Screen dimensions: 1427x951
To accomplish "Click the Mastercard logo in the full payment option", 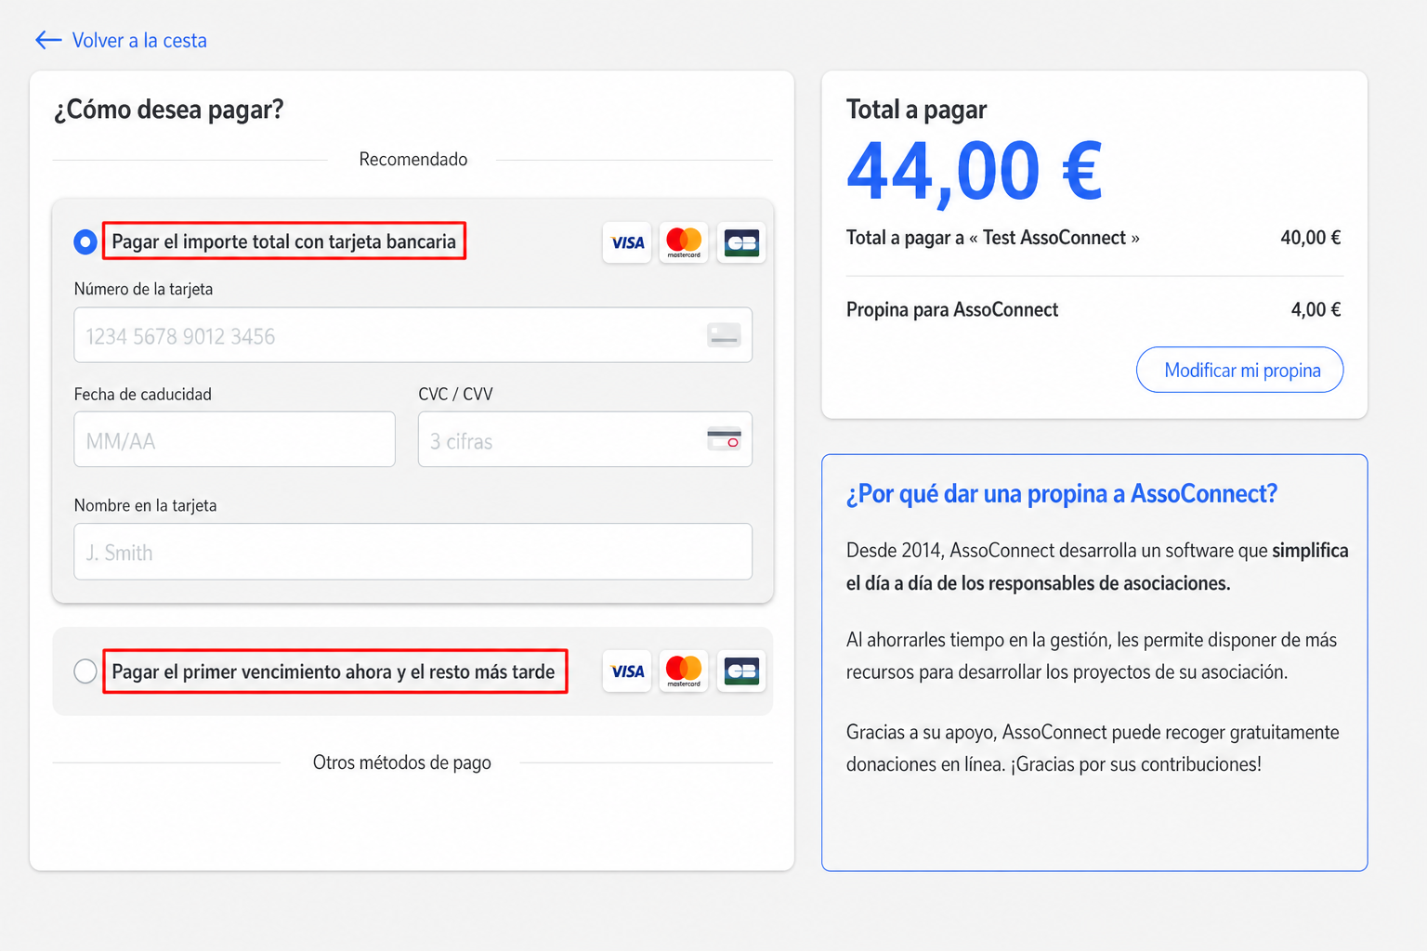I will tap(684, 242).
